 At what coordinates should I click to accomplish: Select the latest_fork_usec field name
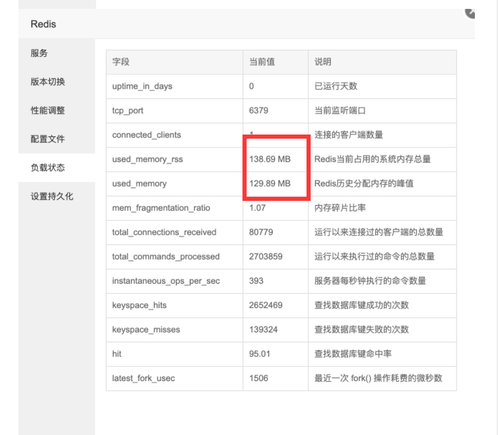point(143,378)
